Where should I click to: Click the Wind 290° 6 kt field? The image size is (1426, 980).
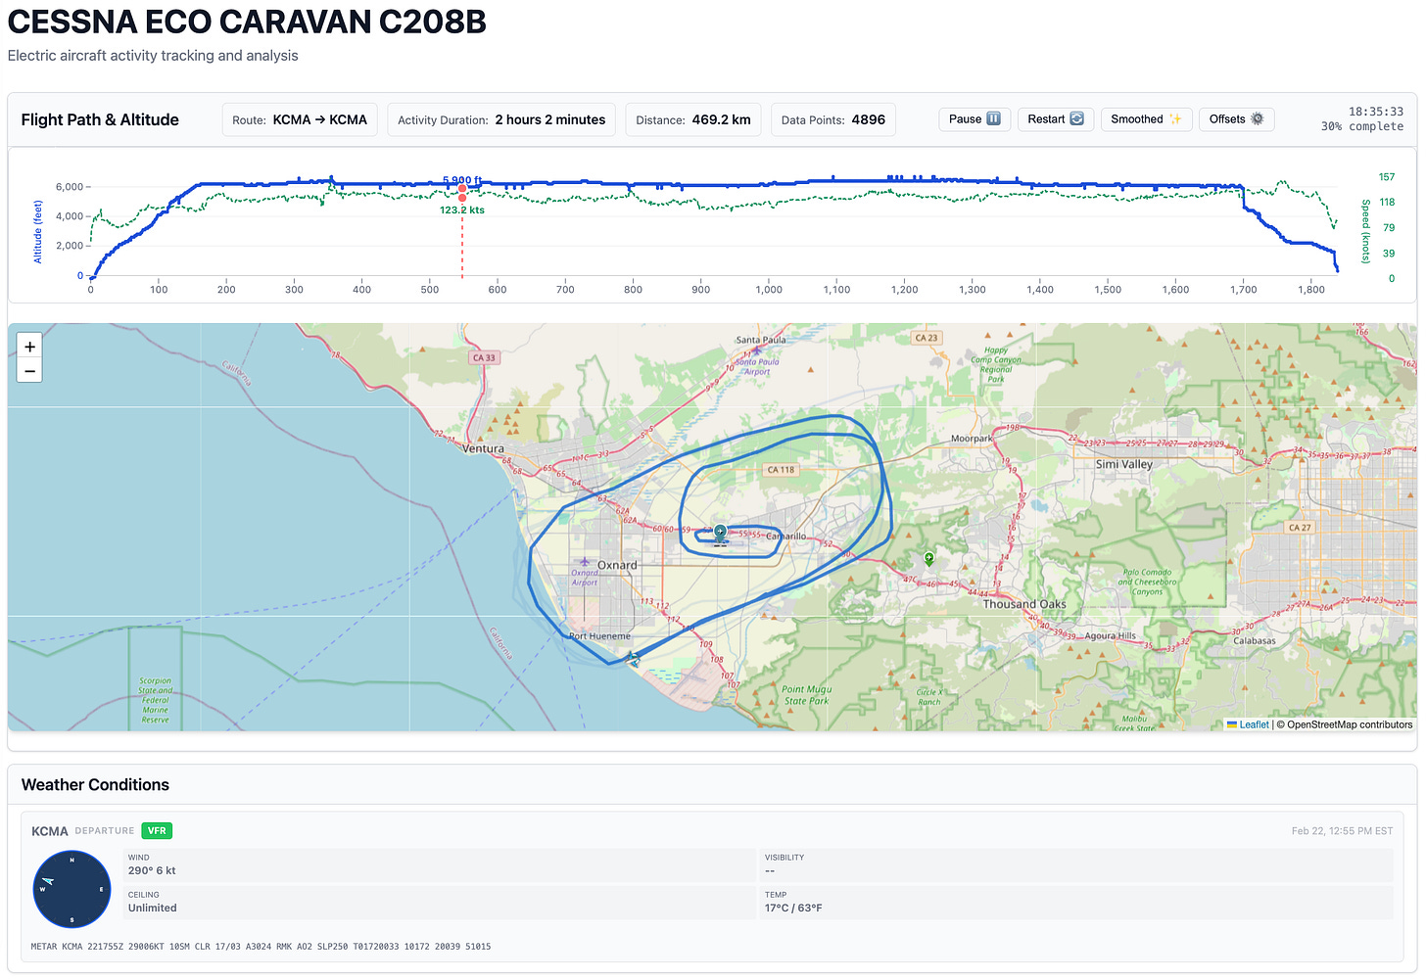coord(439,864)
